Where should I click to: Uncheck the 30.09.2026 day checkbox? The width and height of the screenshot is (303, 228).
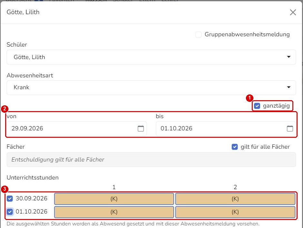coord(10,198)
